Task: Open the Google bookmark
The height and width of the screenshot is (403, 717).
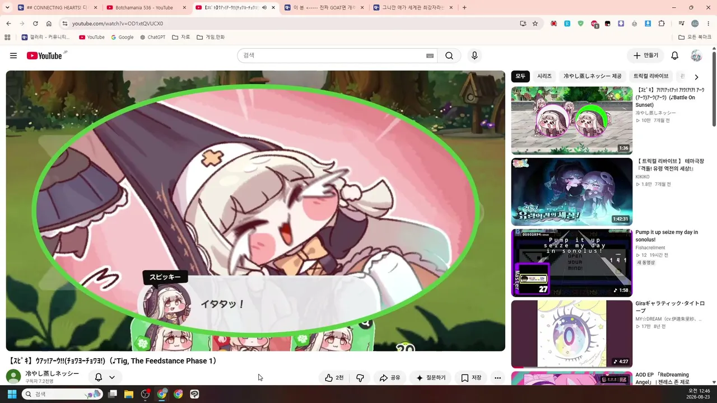Action: point(122,37)
